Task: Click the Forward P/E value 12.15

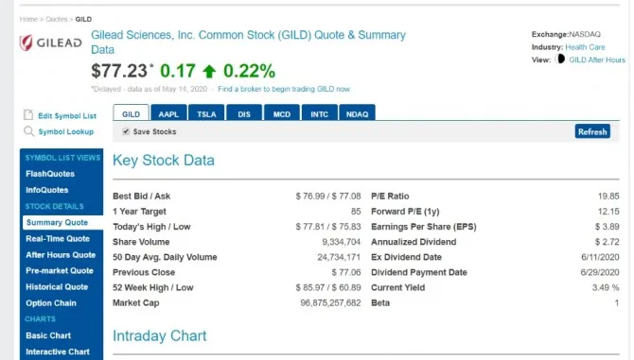Action: (608, 212)
